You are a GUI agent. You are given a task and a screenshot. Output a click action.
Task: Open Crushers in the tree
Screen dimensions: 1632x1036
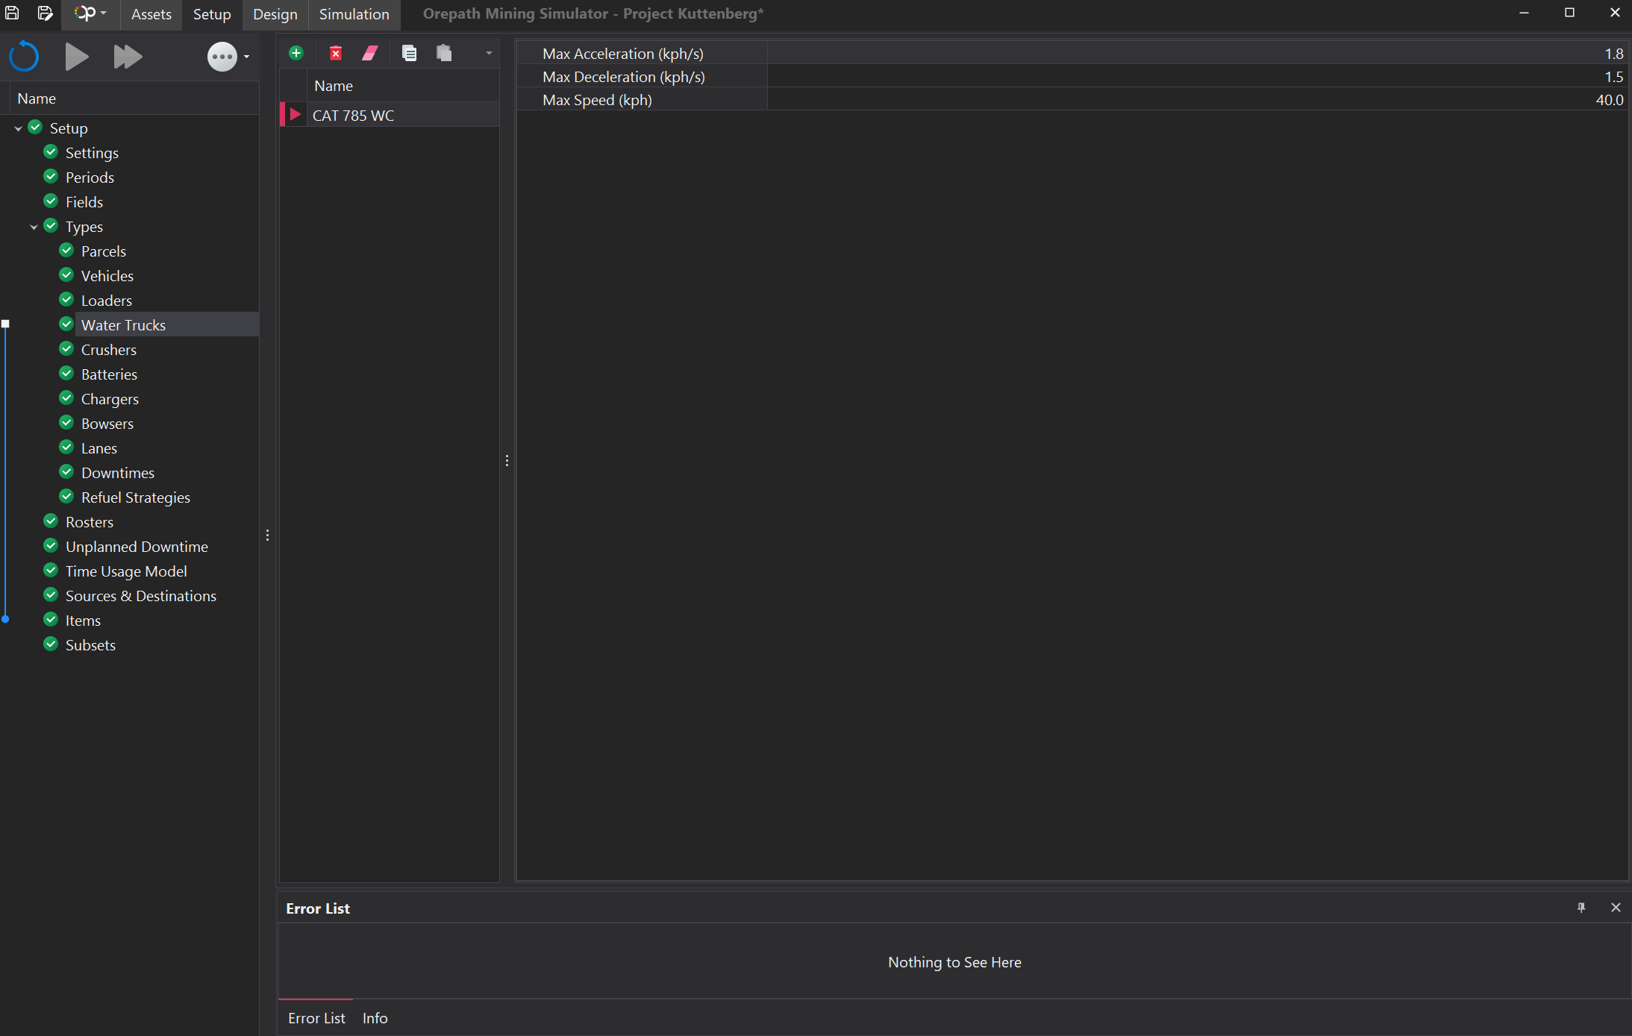[x=109, y=350]
